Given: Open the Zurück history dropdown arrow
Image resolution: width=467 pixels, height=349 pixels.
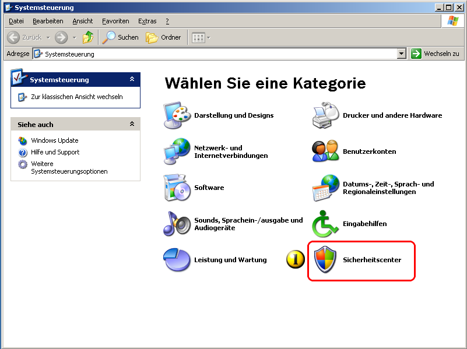Looking at the screenshot, I should point(48,38).
